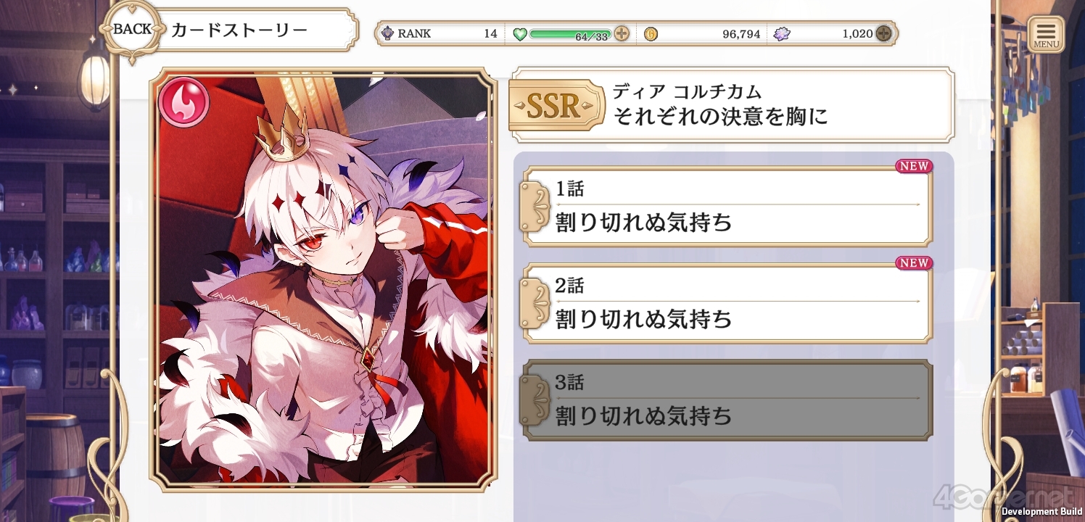Tap the plus icon beside gems count
The image size is (1085, 522).
click(x=883, y=33)
